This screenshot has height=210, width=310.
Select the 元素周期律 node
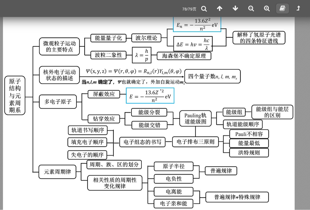point(57,172)
